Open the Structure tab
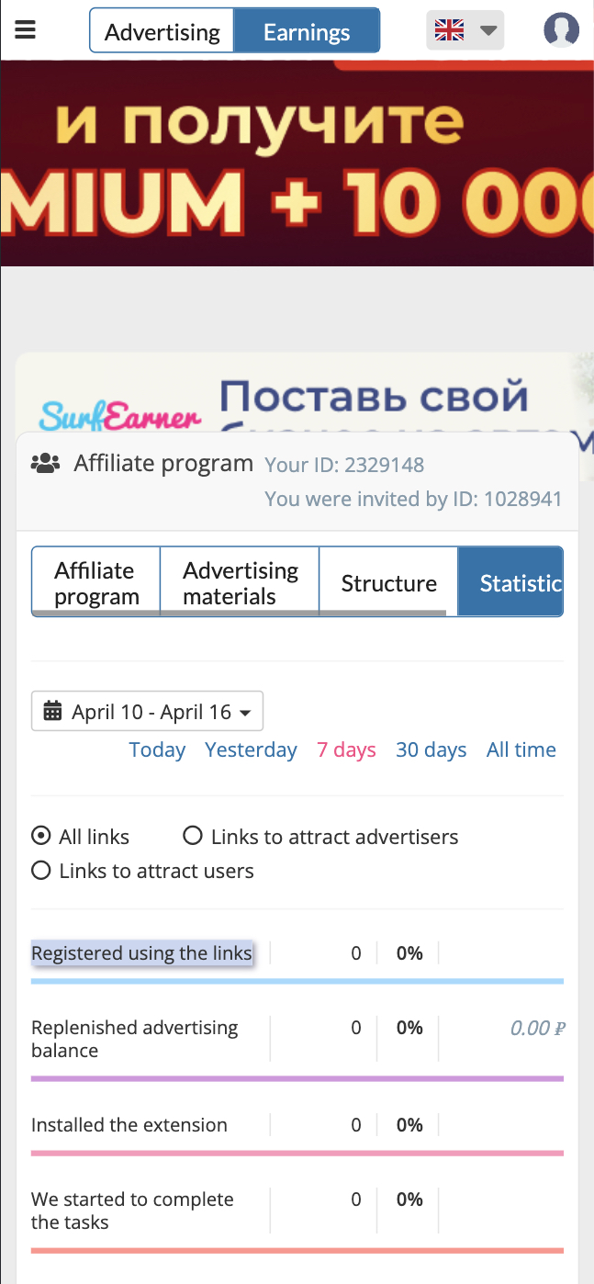 [x=388, y=582]
